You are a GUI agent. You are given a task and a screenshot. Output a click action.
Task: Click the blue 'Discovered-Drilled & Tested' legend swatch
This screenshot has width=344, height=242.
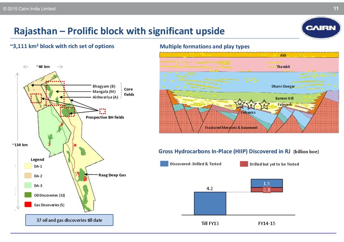click(x=164, y=164)
